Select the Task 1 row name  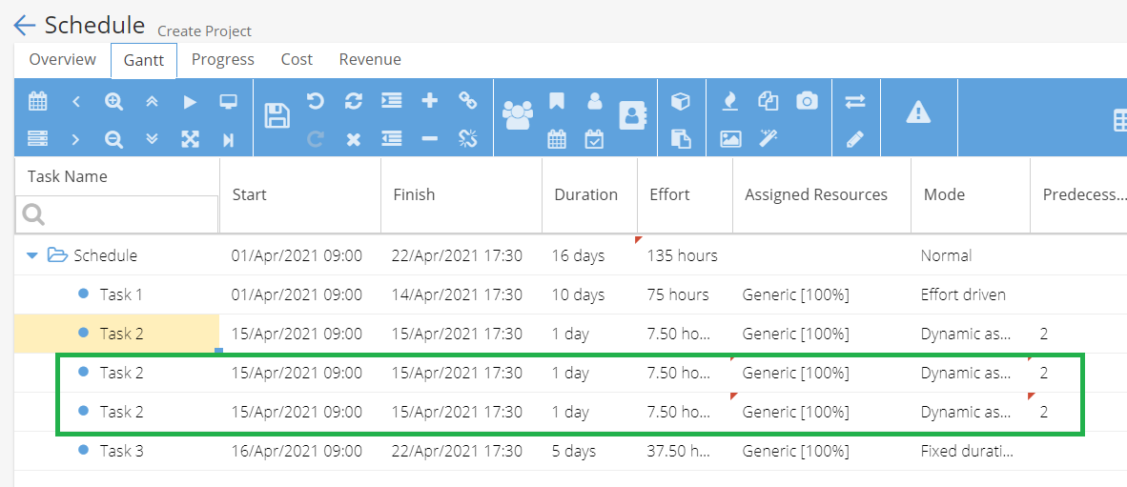click(121, 294)
